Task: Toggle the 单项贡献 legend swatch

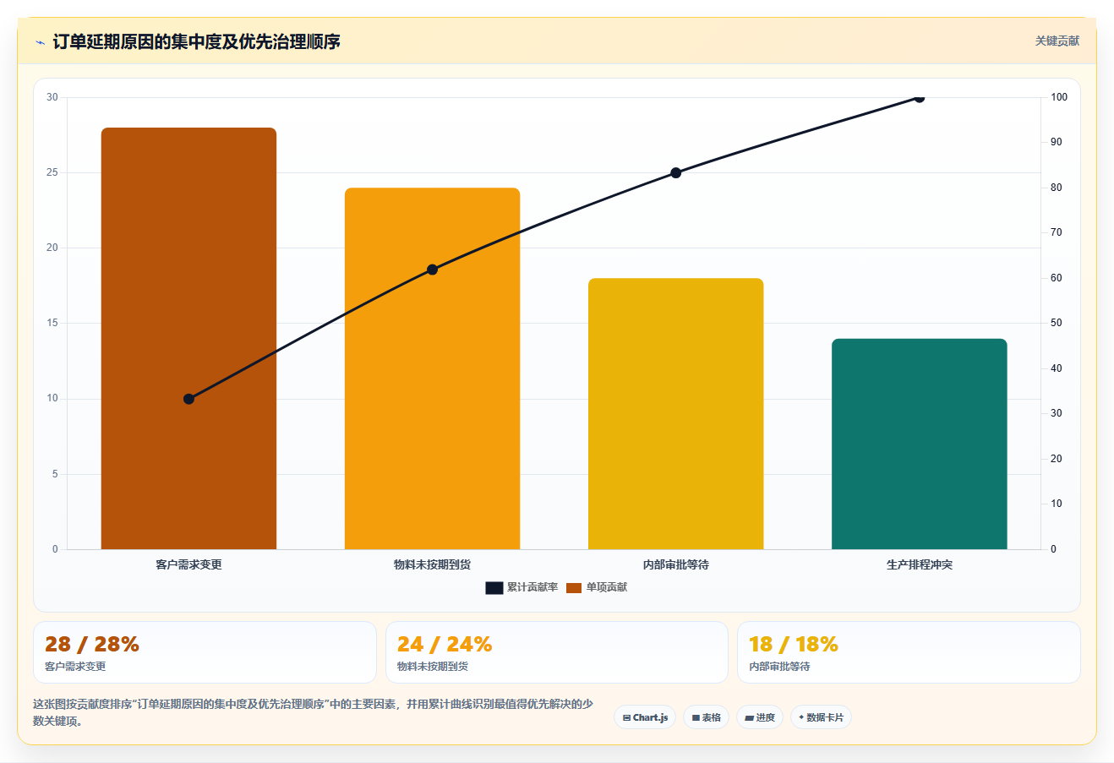Action: [574, 588]
